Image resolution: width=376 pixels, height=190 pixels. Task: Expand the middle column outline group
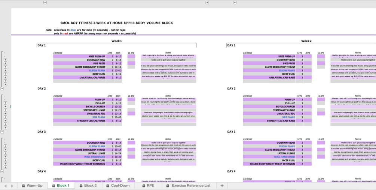(x=207, y=2)
